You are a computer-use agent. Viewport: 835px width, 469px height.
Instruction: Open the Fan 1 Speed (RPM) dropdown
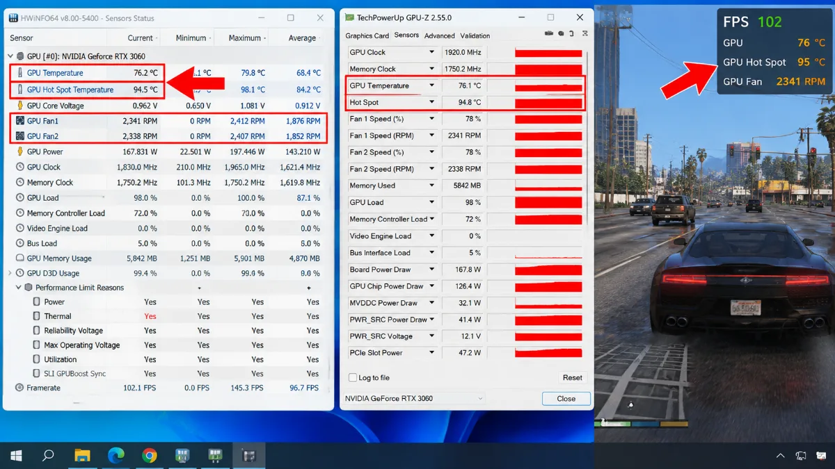click(x=432, y=135)
